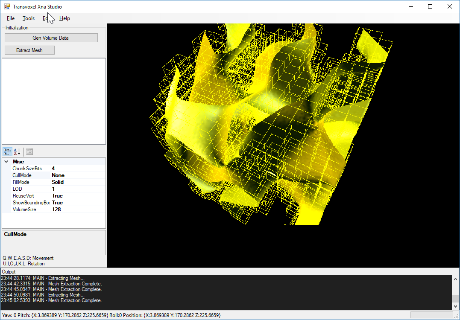Collapse the Misc property category
Viewport: 460px width, 320px height.
pyautogui.click(x=6, y=161)
